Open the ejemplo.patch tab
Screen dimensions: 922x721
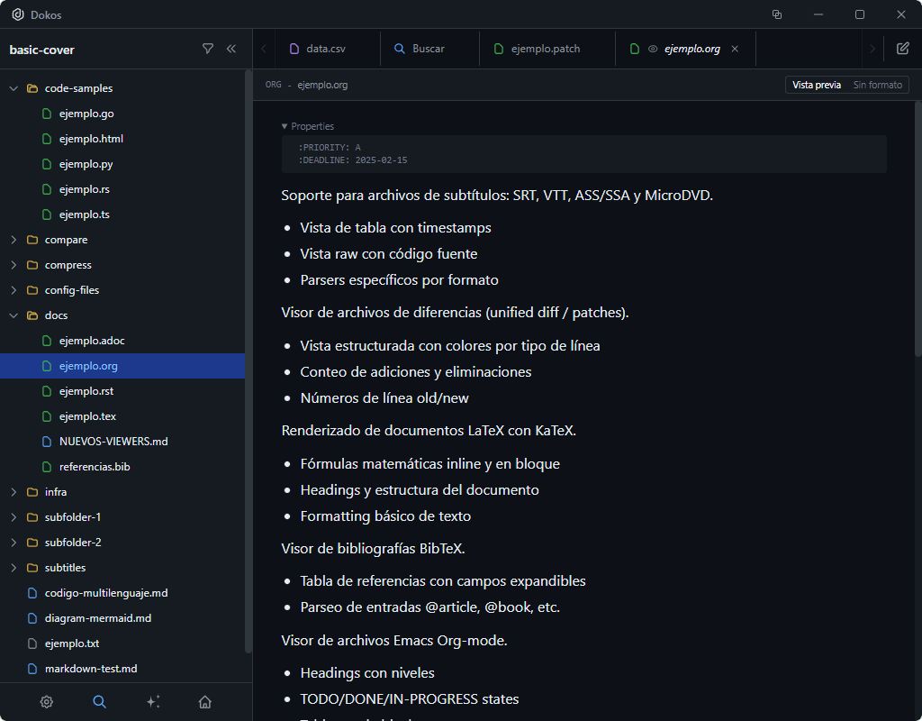click(x=547, y=49)
